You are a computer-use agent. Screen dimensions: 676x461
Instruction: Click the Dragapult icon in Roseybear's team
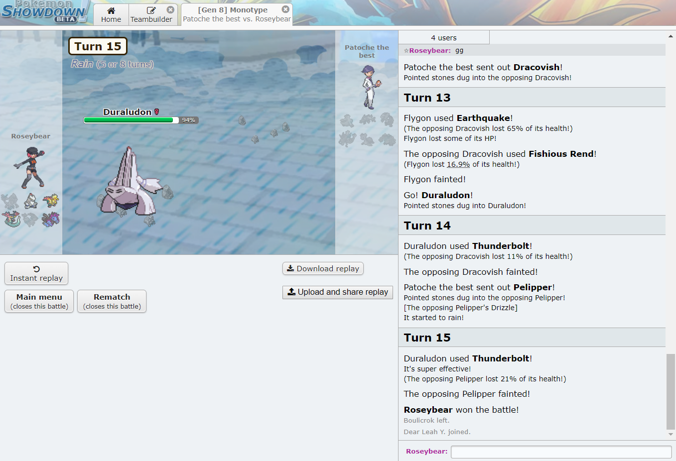coord(10,219)
